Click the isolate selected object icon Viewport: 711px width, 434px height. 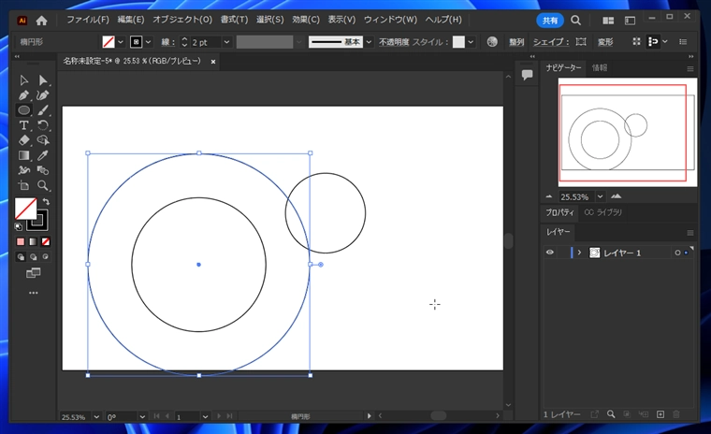point(637,42)
